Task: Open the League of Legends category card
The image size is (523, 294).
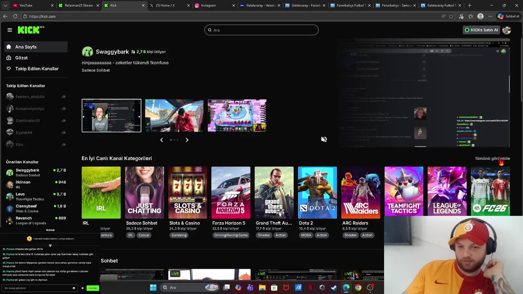Action: pos(447,191)
